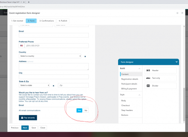Click the Zip input field
The image size is (188, 137).
[73, 85]
